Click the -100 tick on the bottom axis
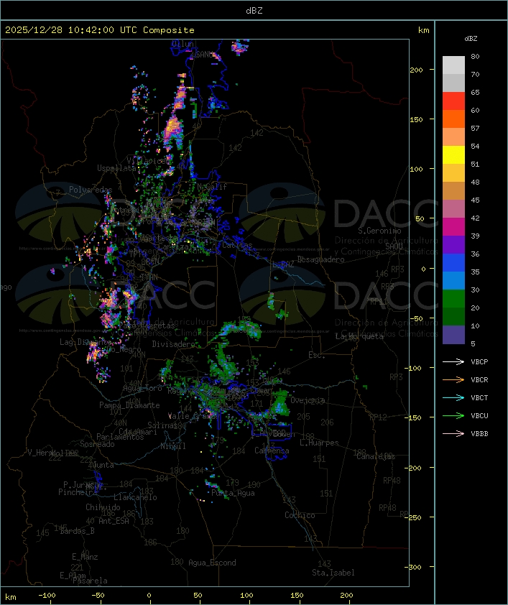This screenshot has width=508, height=605. click(x=47, y=596)
